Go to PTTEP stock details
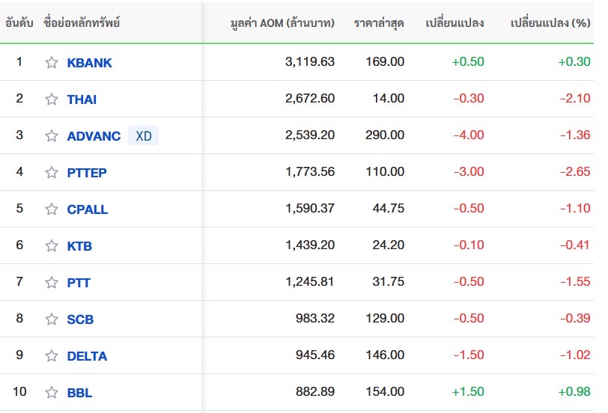Screen dimensions: 608x413 coord(87,173)
